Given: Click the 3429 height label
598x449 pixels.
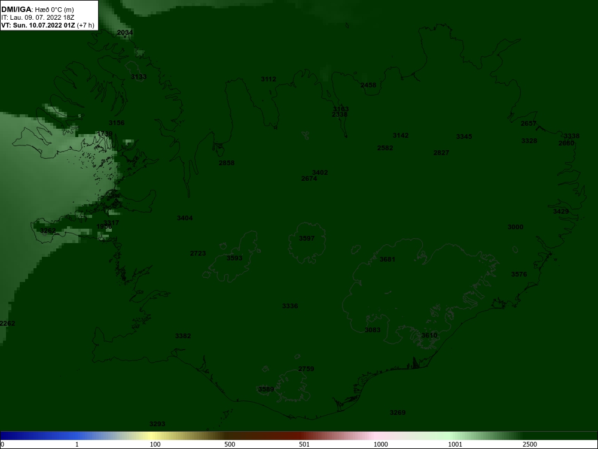Looking at the screenshot, I should 561,211.
